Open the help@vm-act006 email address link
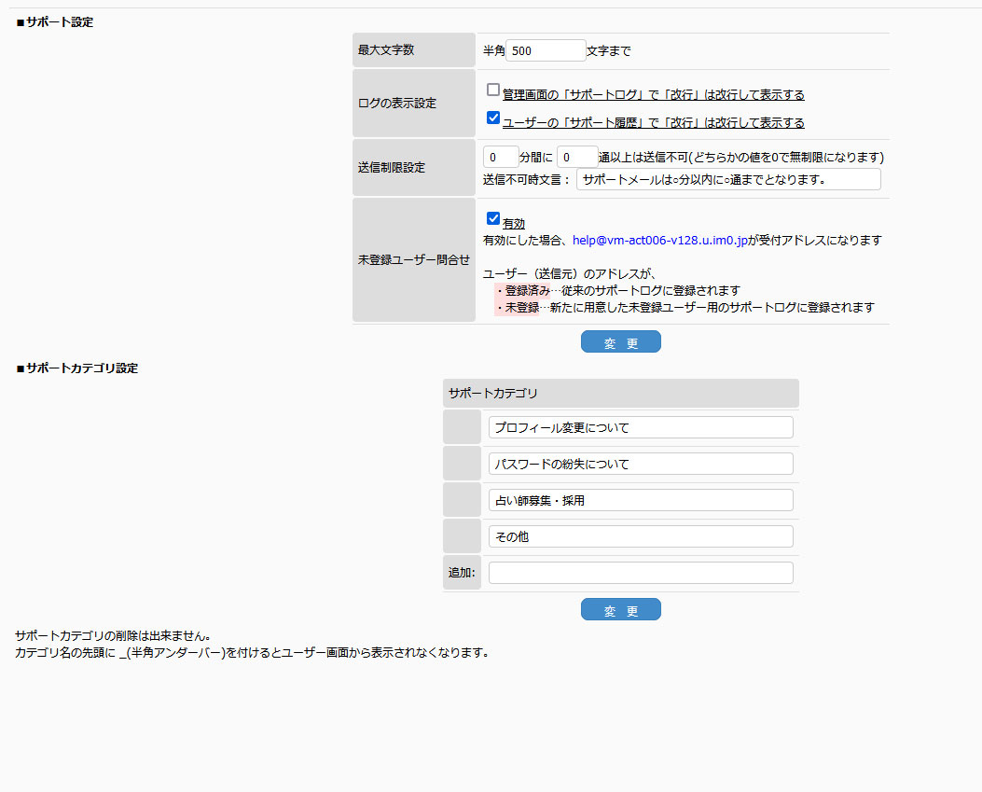 (x=662, y=241)
